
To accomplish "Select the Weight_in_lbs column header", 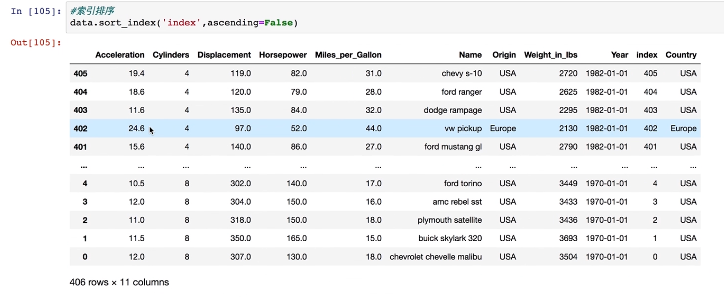I will point(550,55).
